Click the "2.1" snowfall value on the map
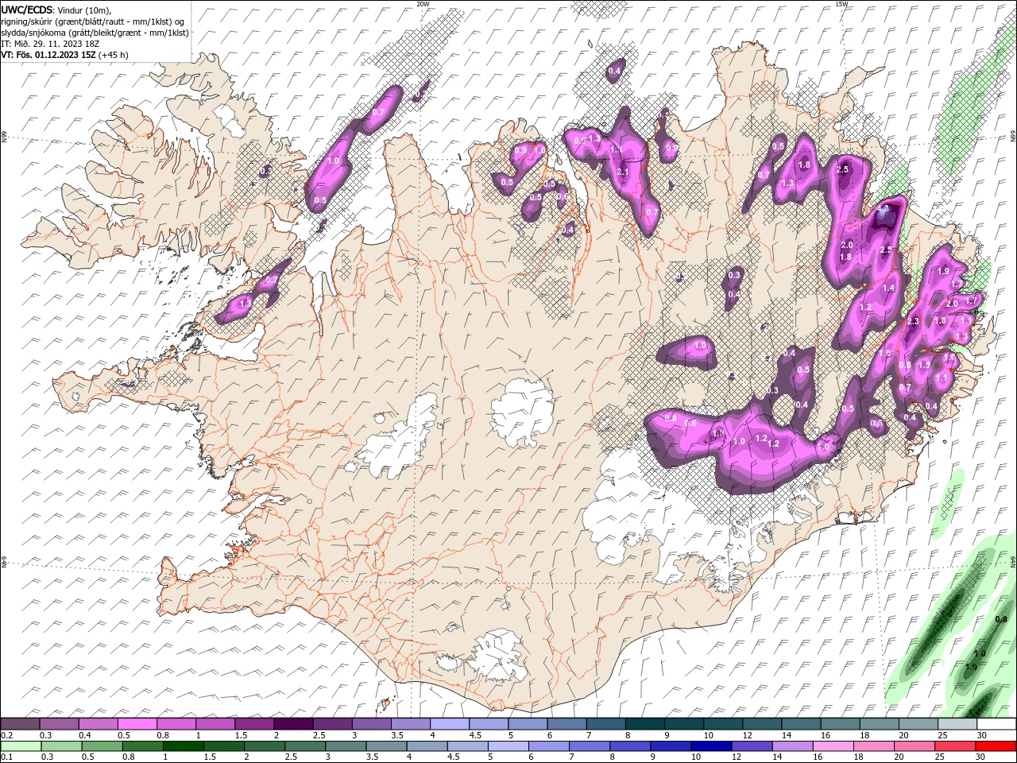This screenshot has width=1017, height=763. [x=623, y=172]
